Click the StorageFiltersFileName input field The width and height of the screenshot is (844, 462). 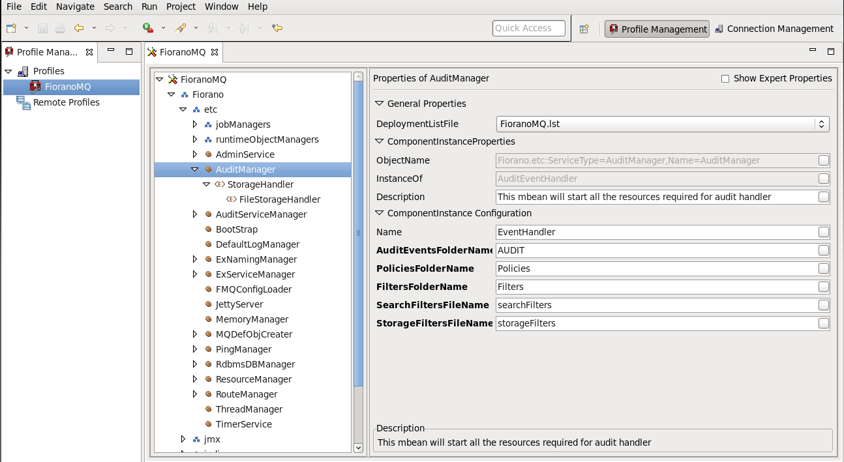[656, 323]
